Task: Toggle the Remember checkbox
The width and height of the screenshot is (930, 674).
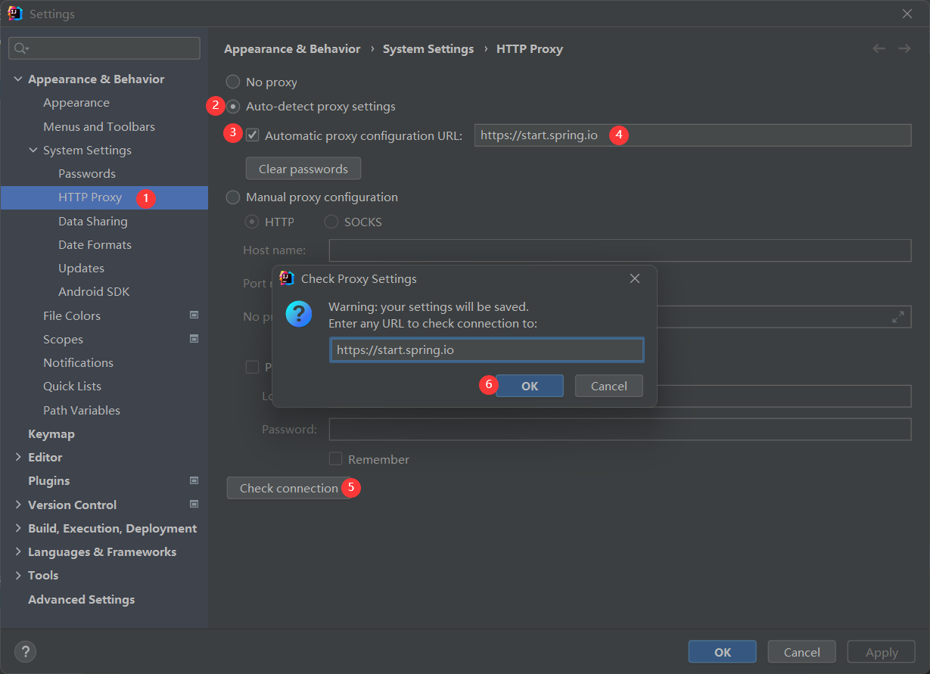Action: (335, 458)
